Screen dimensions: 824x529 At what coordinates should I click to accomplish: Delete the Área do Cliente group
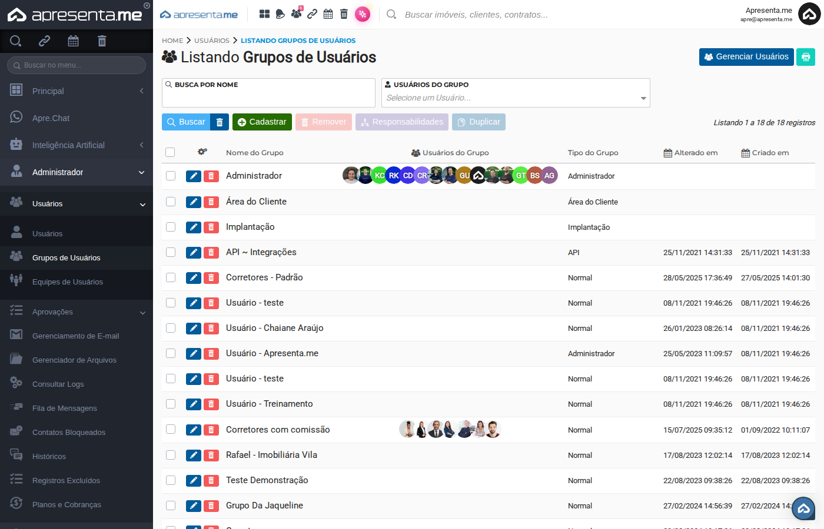coord(211,202)
